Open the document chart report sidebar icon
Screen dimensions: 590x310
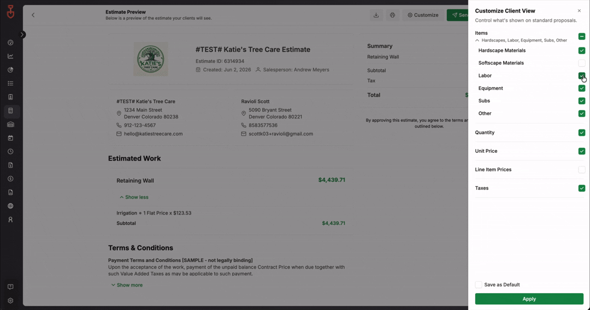10,193
